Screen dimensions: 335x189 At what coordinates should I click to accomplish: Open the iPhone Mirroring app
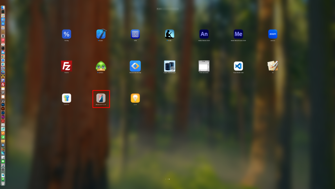pyautogui.click(x=101, y=98)
